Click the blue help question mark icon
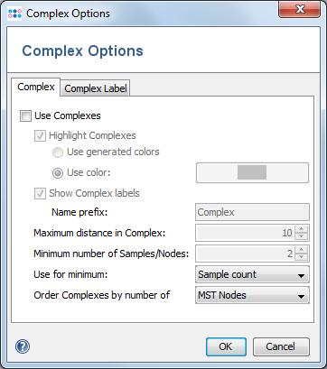This screenshot has height=369, width=327. (23, 346)
